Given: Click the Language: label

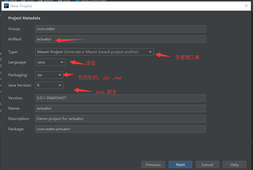Looking at the screenshot, I should (x=17, y=62).
